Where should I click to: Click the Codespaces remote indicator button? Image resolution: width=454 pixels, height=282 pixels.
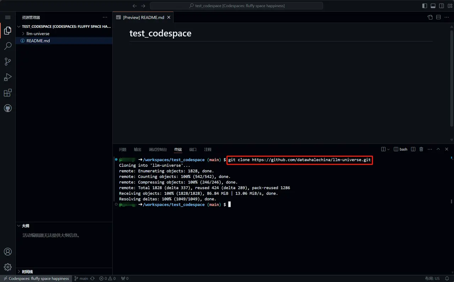pos(36,278)
